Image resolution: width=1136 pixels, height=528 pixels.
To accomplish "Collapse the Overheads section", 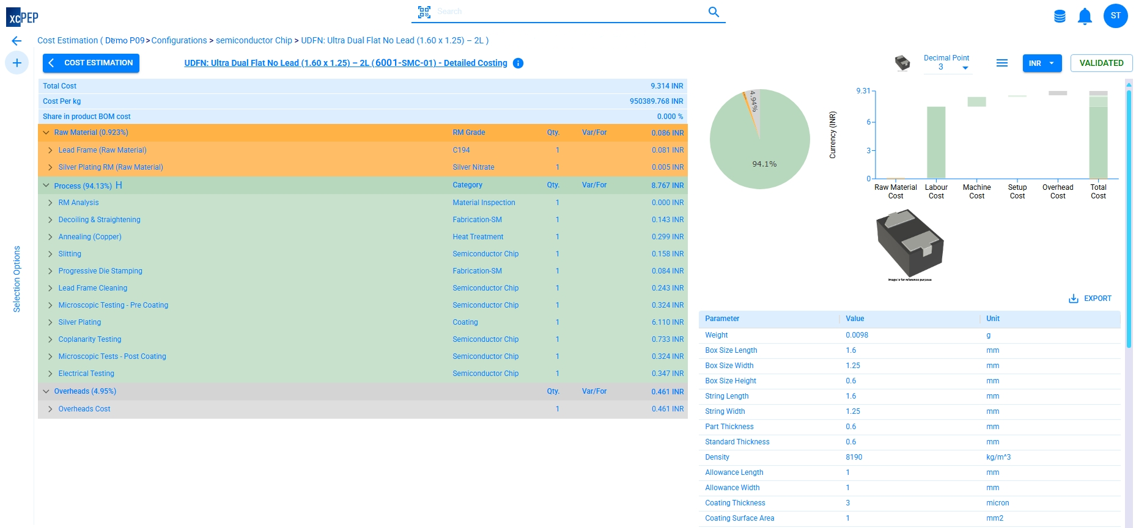I will (46, 391).
